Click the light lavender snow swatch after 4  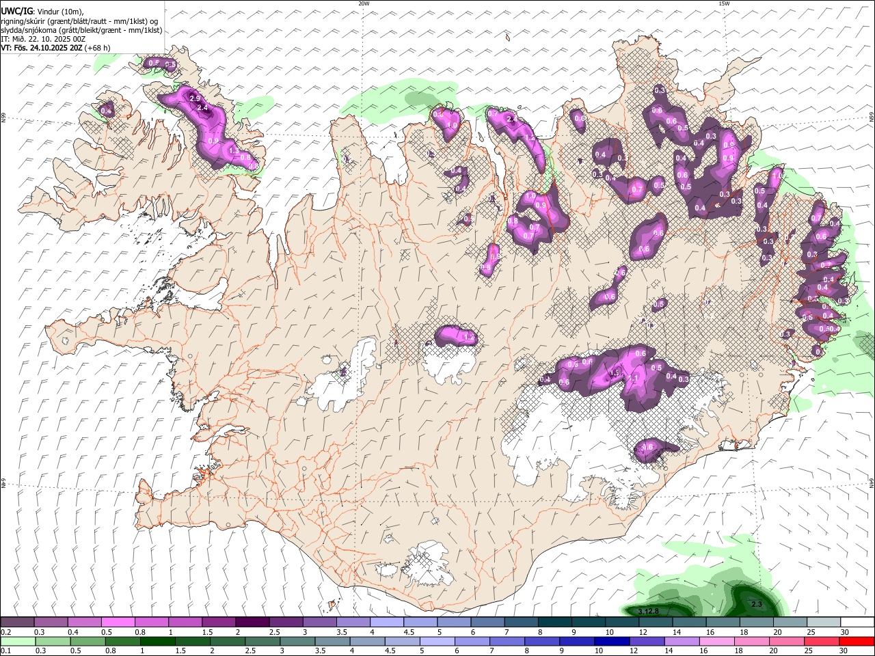pos(386,623)
